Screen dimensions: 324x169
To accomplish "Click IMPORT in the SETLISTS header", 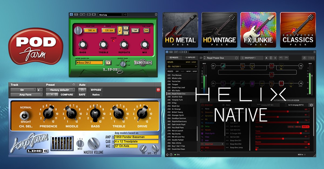I will tap(188, 62).
